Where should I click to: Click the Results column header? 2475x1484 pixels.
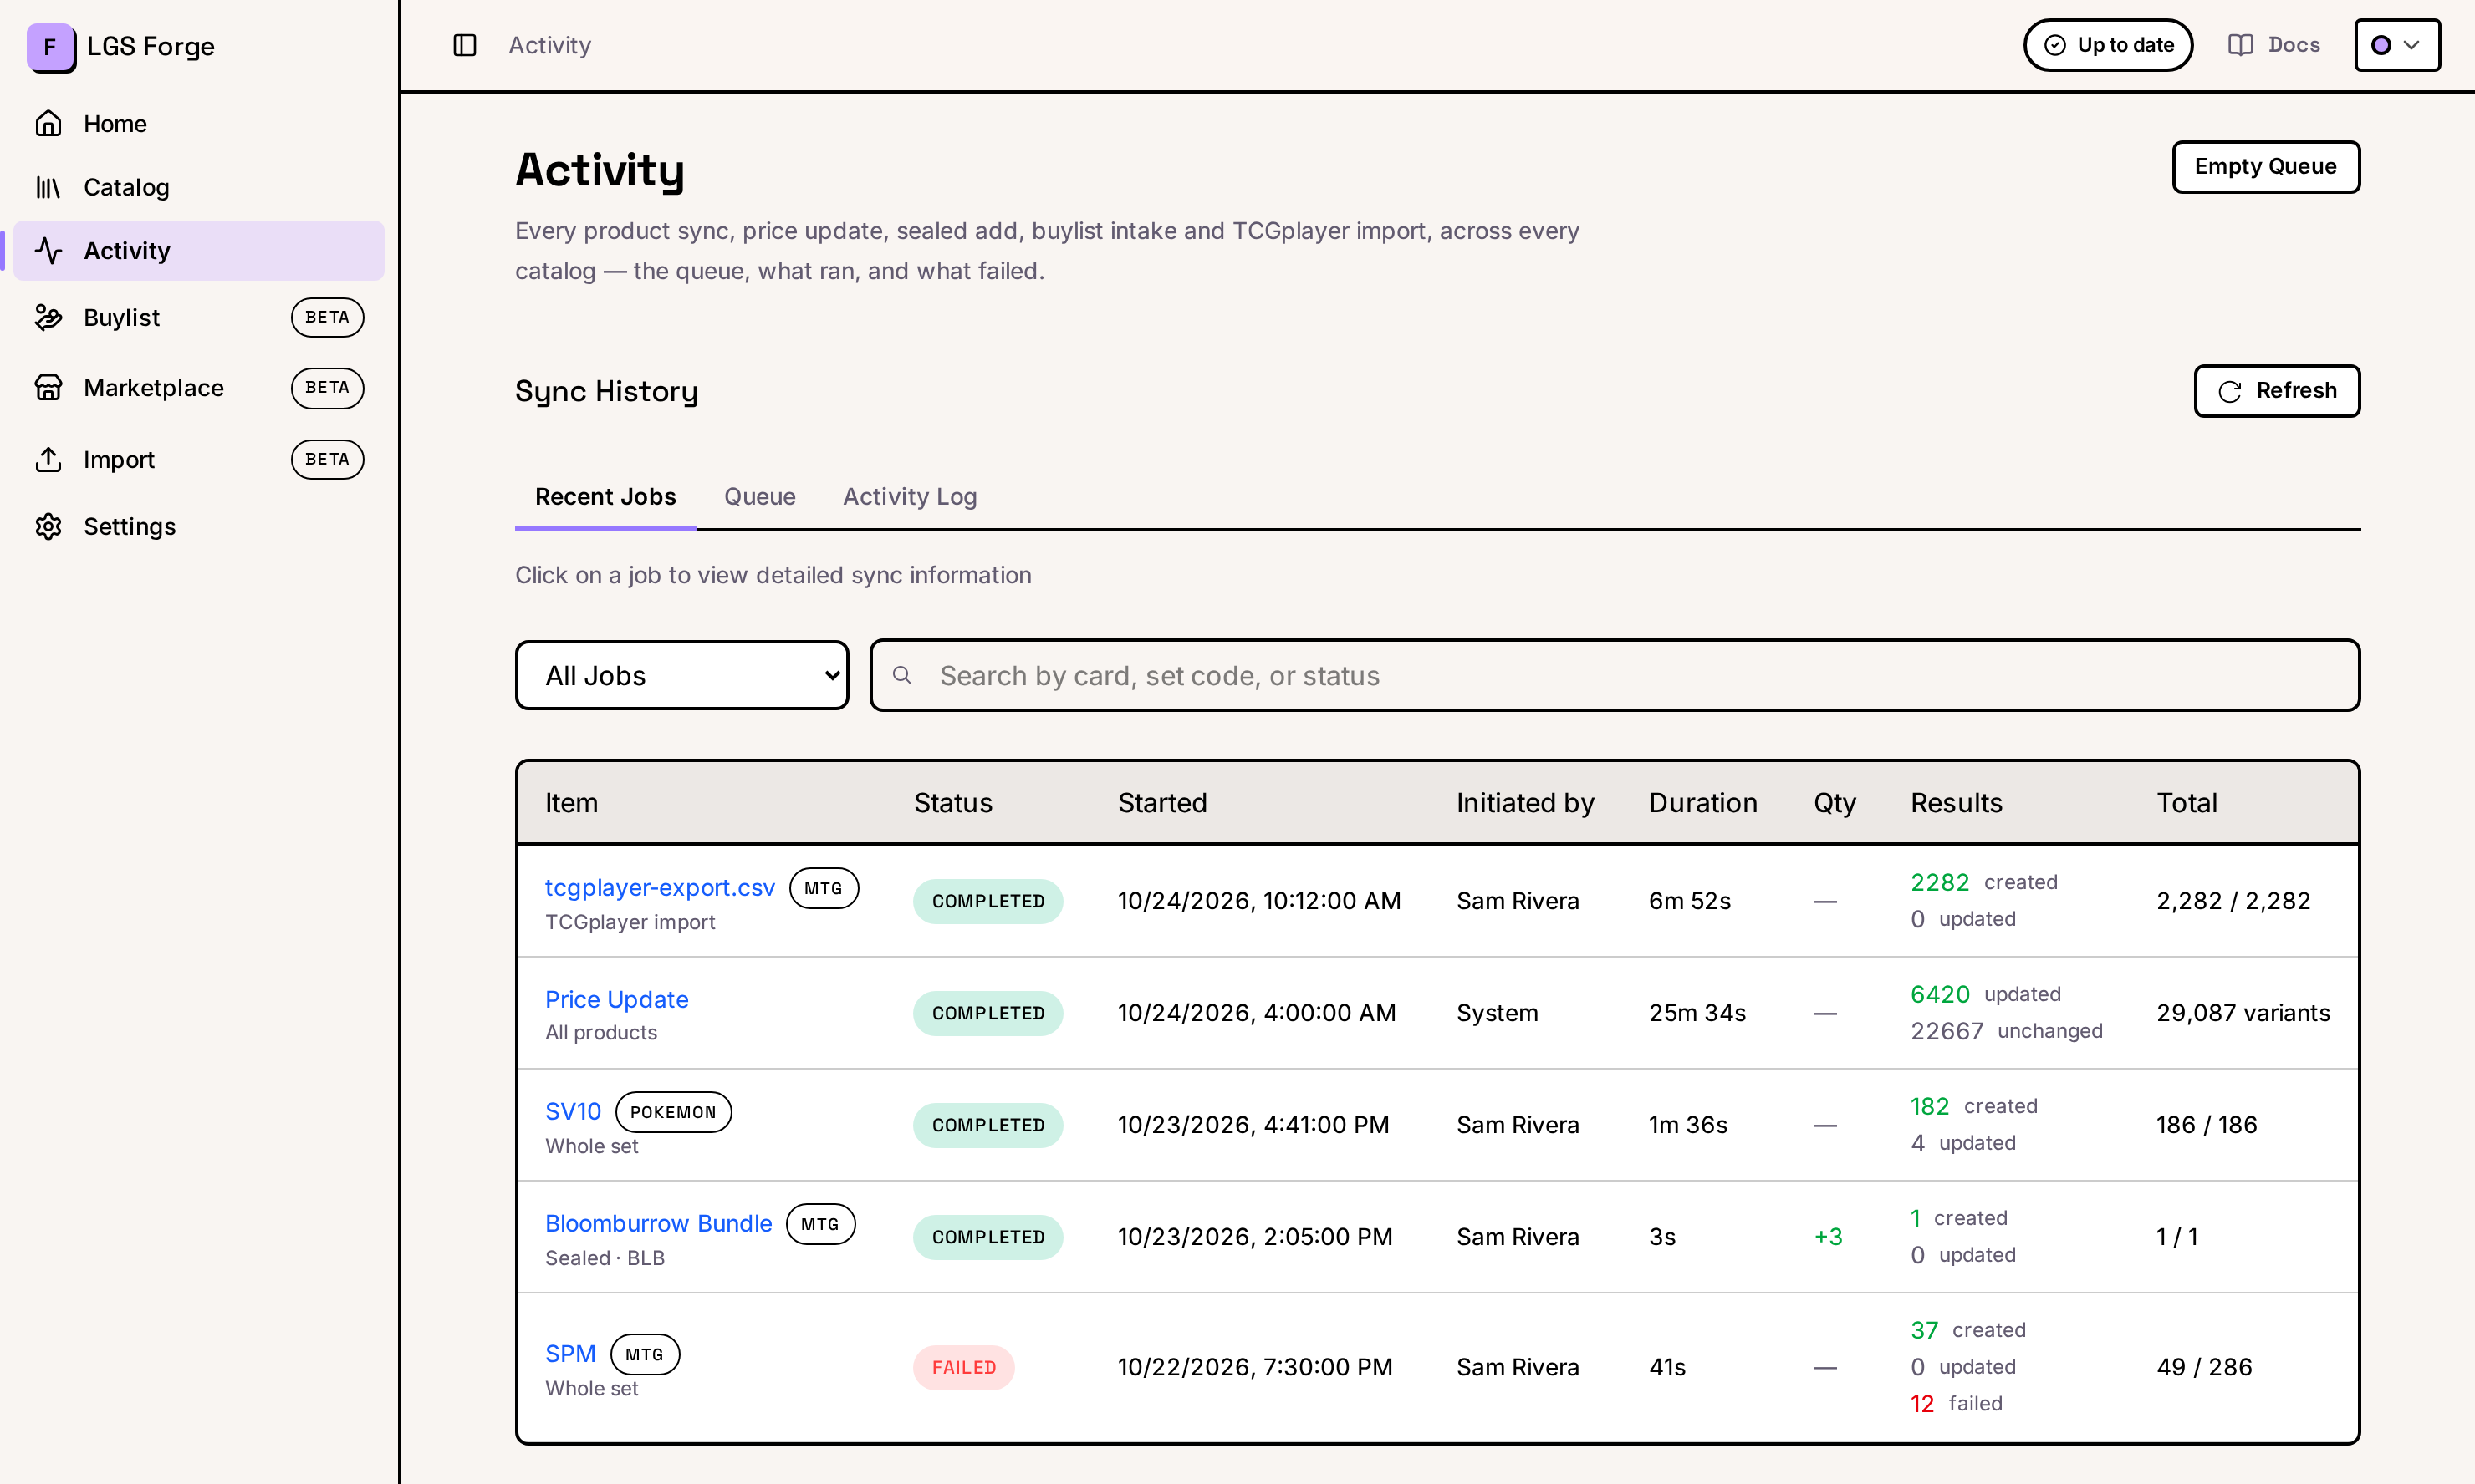[1956, 803]
